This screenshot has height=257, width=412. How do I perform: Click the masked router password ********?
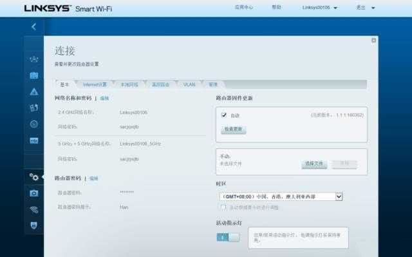127,193
